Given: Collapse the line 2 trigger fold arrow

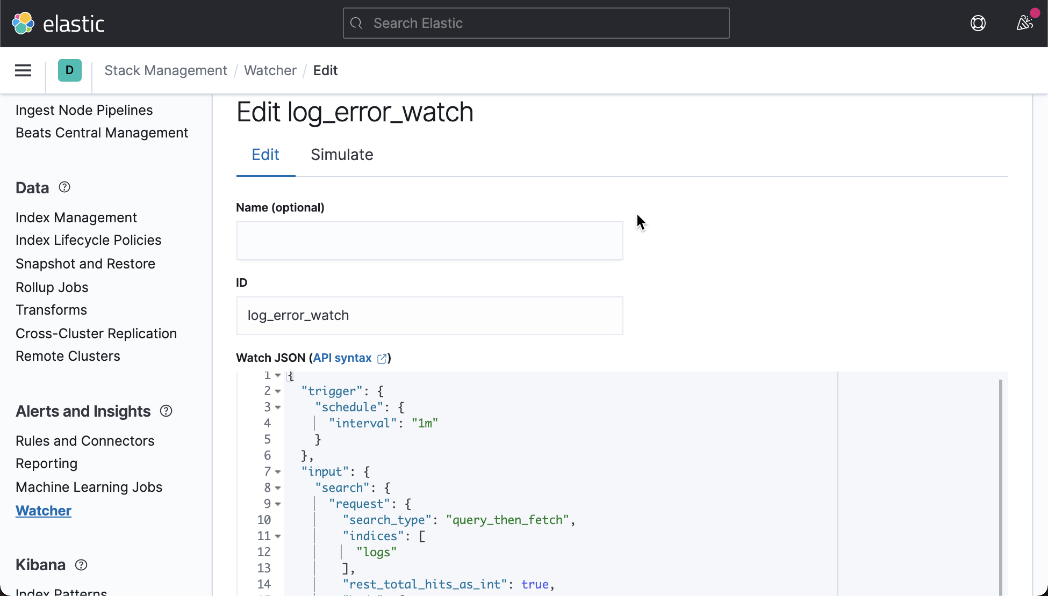Looking at the screenshot, I should coord(278,391).
